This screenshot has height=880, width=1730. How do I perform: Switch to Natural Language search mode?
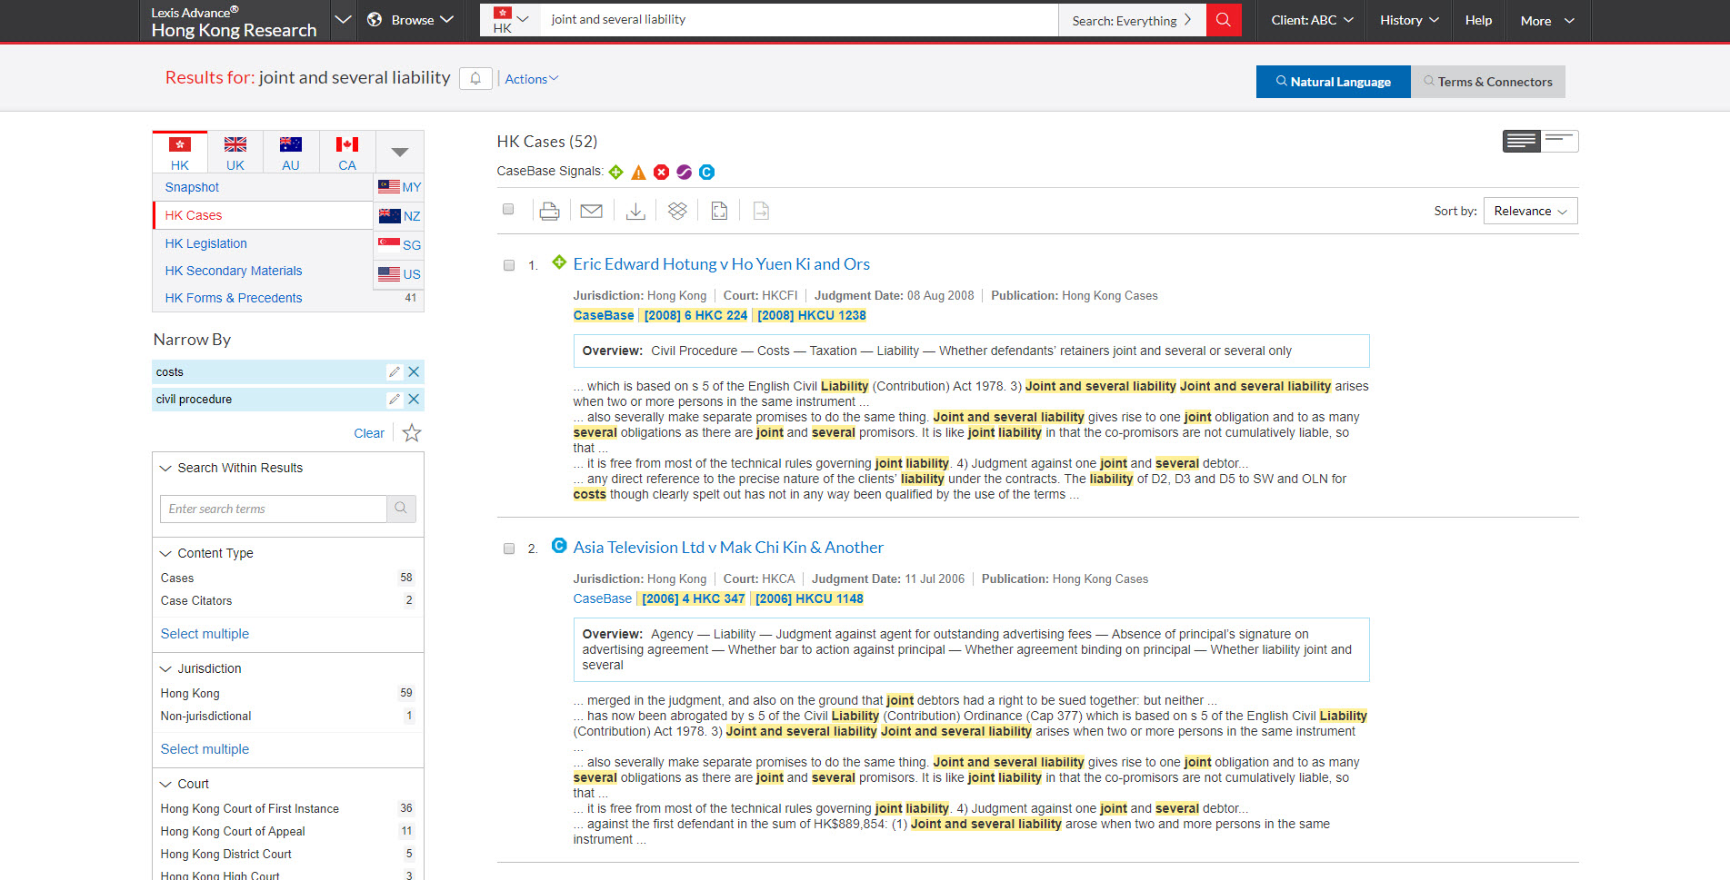point(1334,82)
